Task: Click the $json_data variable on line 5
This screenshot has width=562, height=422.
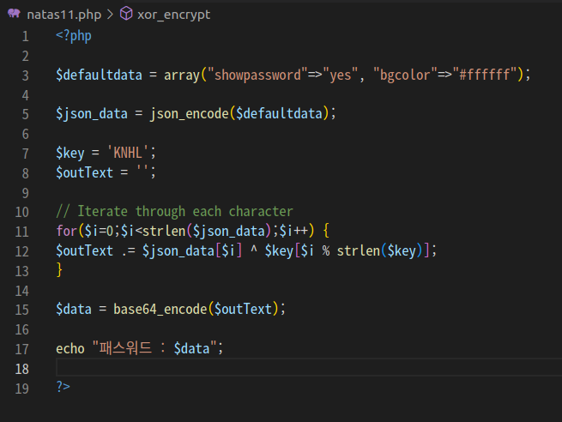Action: point(92,113)
